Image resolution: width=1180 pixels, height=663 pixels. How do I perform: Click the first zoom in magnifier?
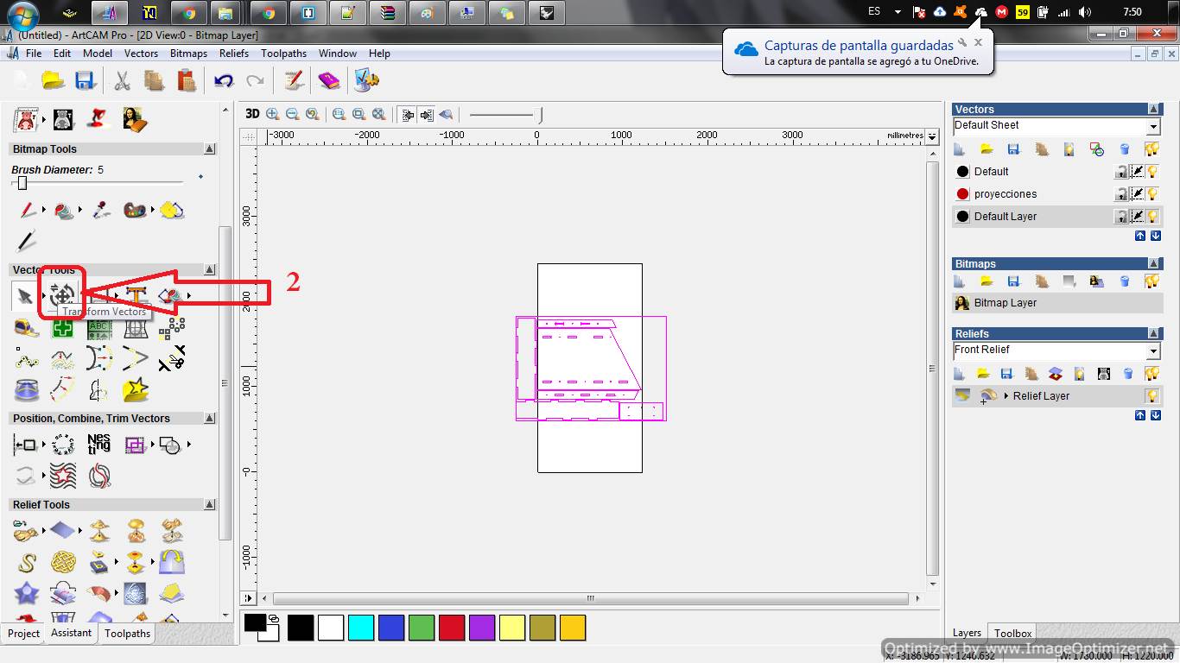(x=273, y=114)
